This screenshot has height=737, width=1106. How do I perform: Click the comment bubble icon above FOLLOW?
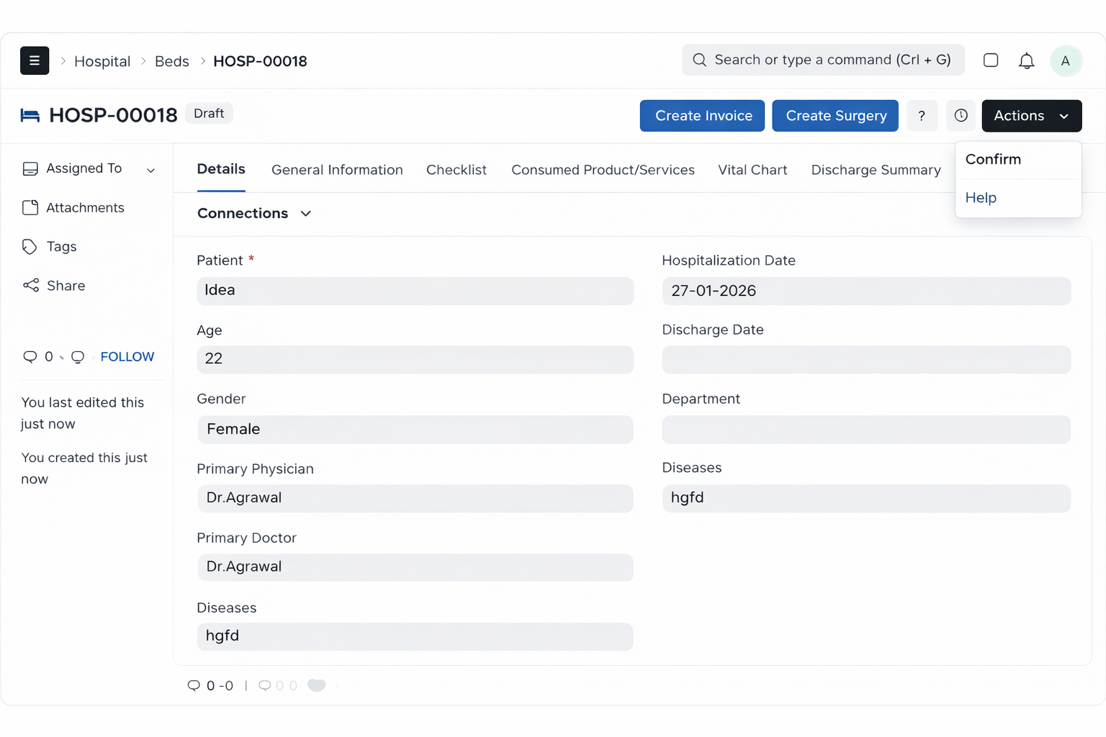[30, 356]
